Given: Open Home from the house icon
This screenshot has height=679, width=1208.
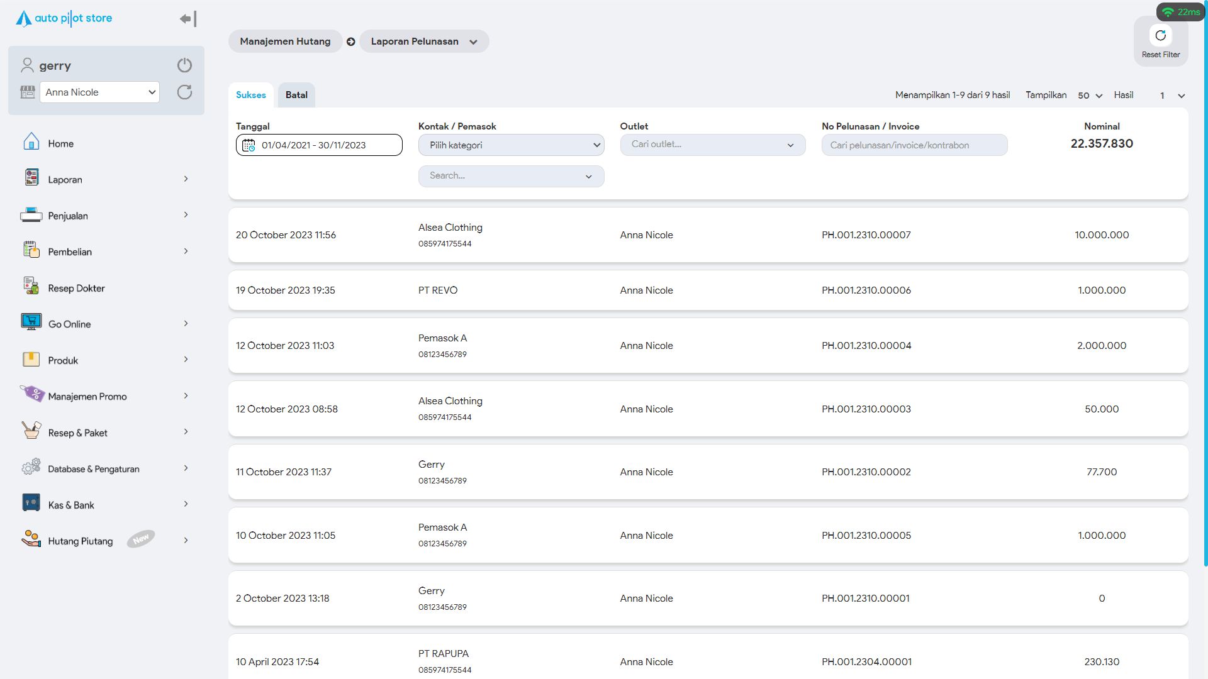Looking at the screenshot, I should pyautogui.click(x=31, y=142).
